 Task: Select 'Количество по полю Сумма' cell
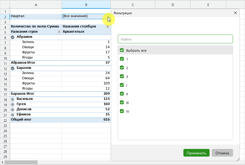(36, 27)
